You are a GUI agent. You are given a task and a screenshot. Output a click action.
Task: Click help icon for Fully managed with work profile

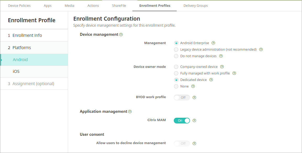tap(234, 73)
